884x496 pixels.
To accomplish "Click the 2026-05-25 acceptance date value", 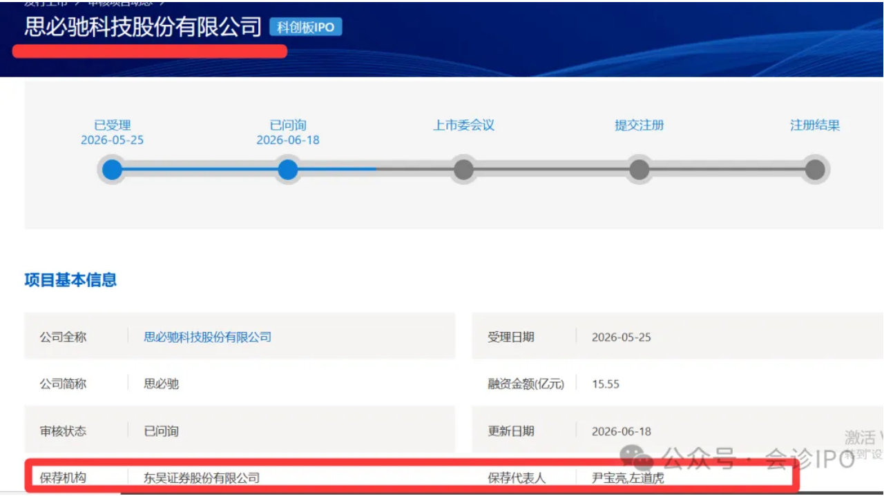I will tap(622, 337).
